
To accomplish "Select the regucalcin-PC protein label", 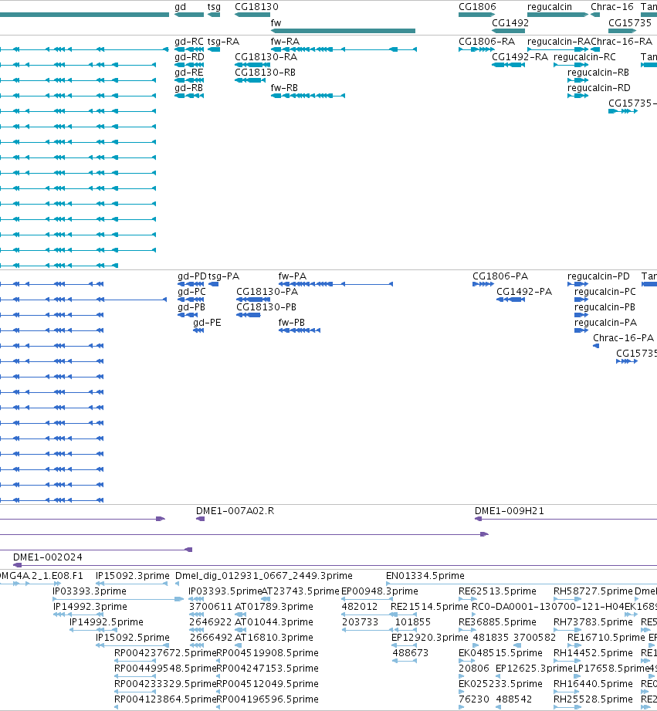I will click(605, 292).
